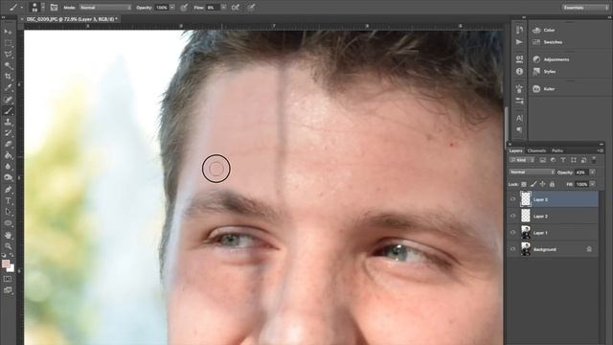Select the Brush tool in toolbox
The image size is (613, 345).
tap(8, 111)
